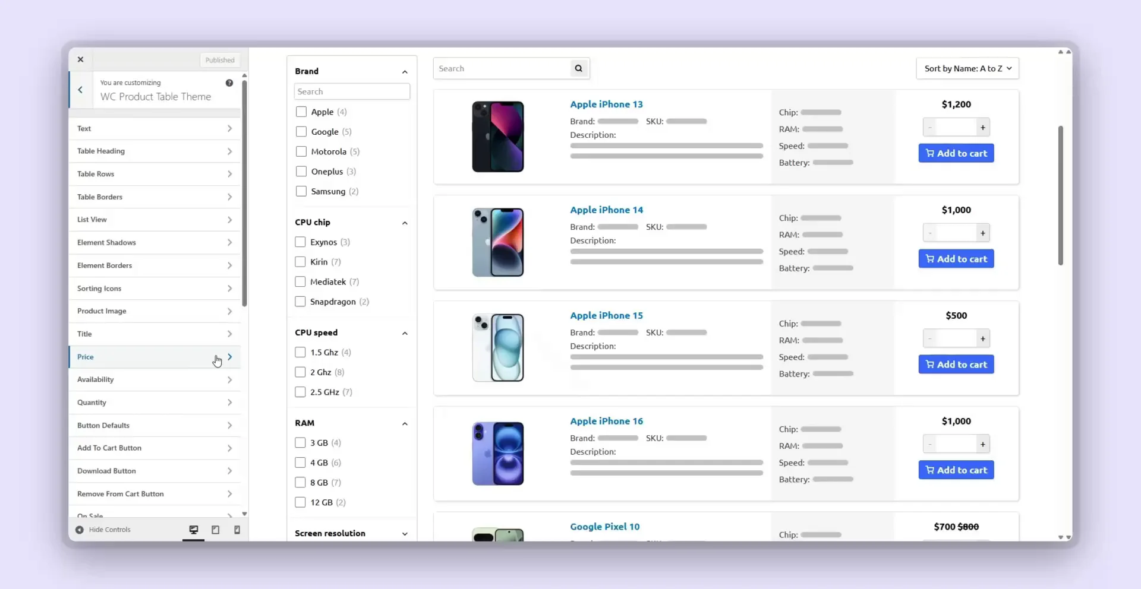1141x589 pixels.
Task: Expand the Screen resolution filter section
Action: 405,534
